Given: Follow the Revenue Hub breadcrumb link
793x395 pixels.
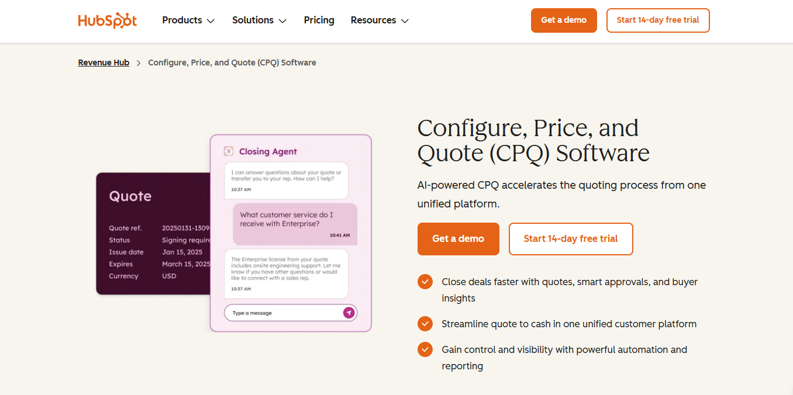Looking at the screenshot, I should [x=104, y=63].
